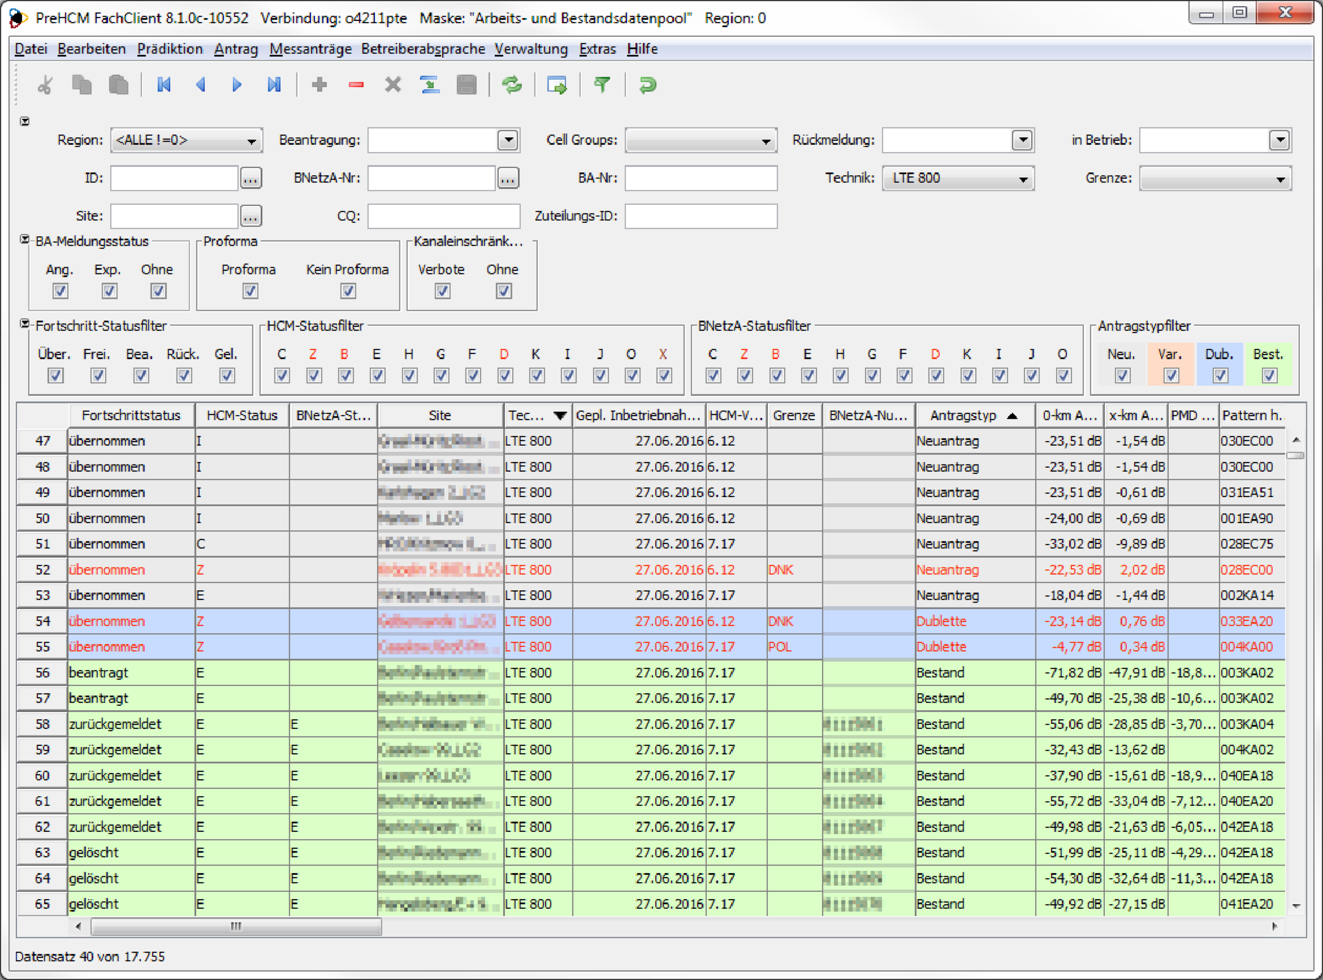Open the Region dropdown
The width and height of the screenshot is (1323, 980).
pyautogui.click(x=186, y=141)
